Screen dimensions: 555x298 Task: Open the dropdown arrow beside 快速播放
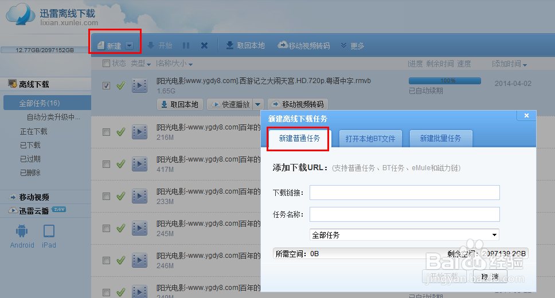[x=258, y=104]
